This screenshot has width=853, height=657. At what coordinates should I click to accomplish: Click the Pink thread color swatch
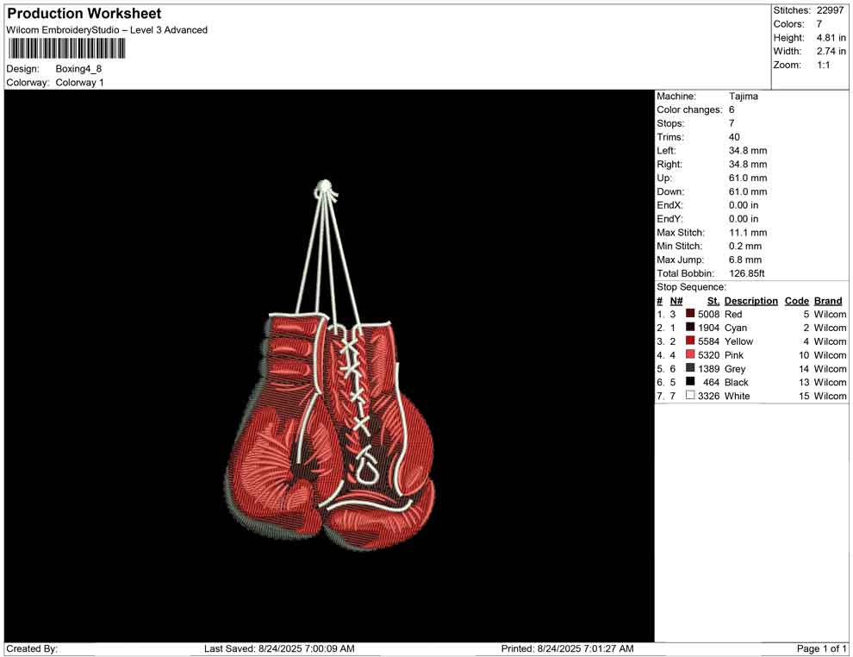click(x=690, y=355)
